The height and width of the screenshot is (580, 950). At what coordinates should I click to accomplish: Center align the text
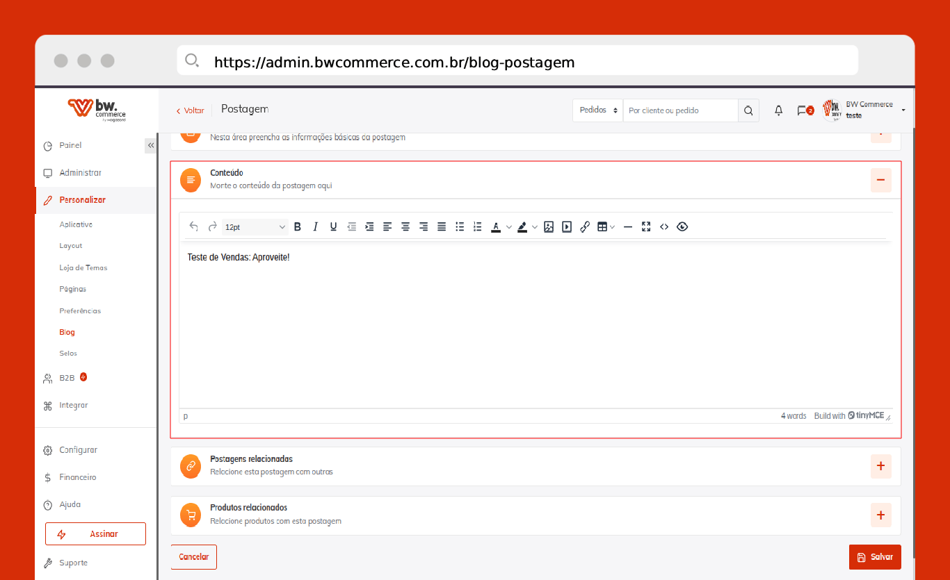click(x=406, y=226)
